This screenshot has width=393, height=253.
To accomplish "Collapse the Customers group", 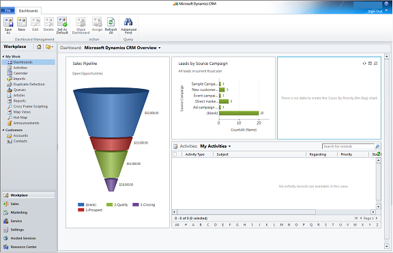I will click(x=3, y=130).
